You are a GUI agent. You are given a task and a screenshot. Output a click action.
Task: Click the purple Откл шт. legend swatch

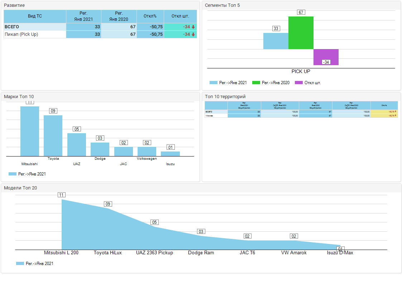click(298, 83)
